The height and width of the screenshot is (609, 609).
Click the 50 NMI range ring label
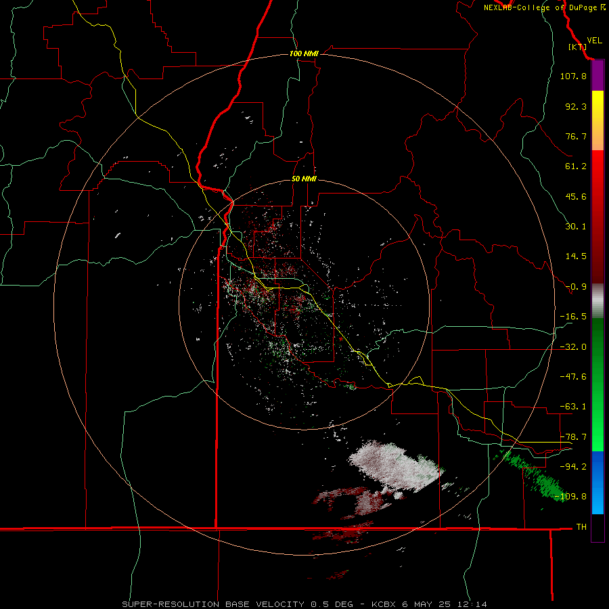coord(304,179)
